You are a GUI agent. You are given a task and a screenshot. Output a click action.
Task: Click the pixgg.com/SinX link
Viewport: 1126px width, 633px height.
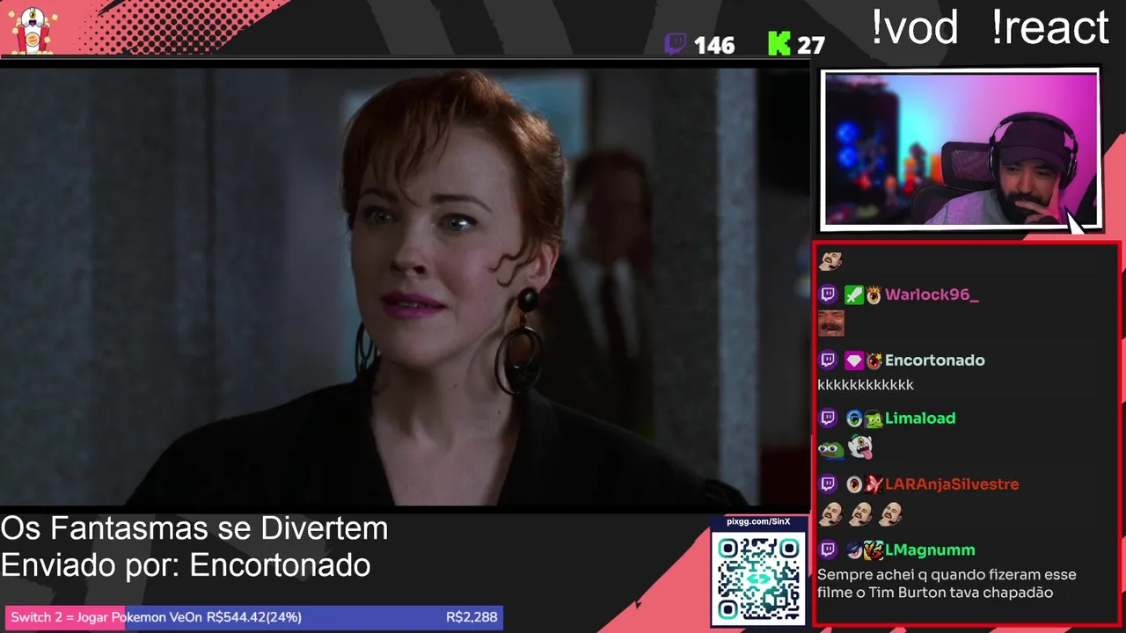tap(758, 522)
